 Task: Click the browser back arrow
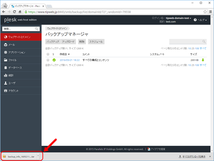pyautogui.click(x=4, y=12)
